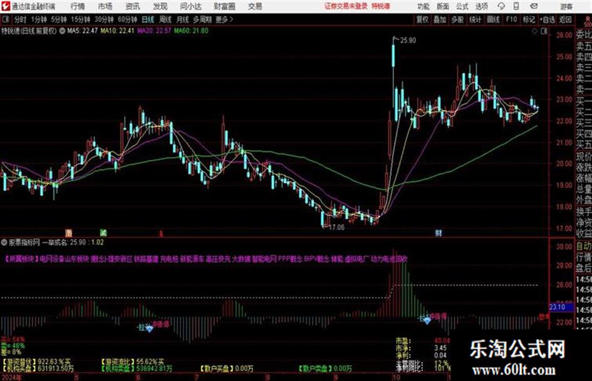Click the 【散户买盘】 0.00万 text

(227, 368)
